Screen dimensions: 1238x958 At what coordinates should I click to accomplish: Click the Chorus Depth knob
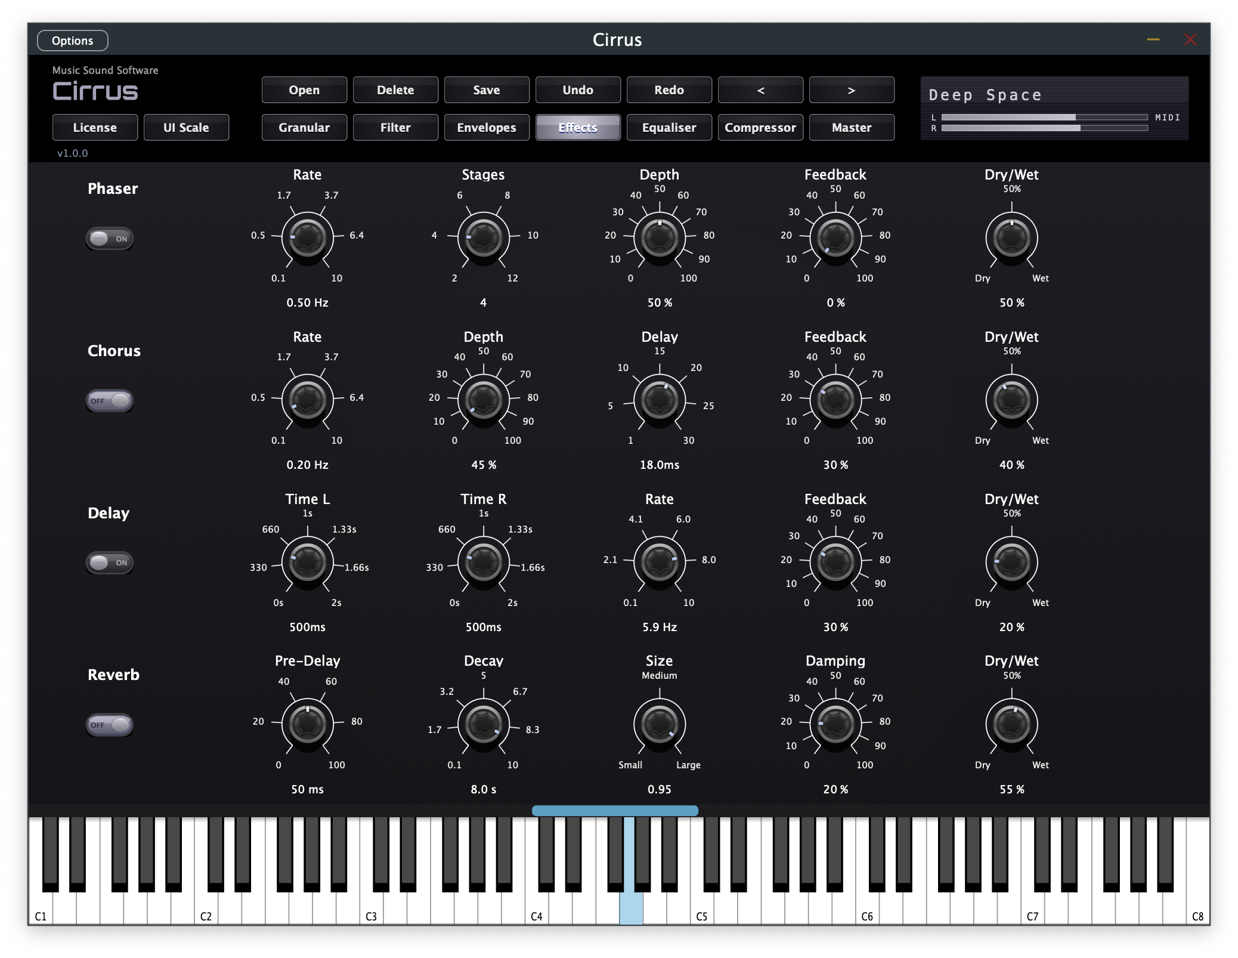click(x=484, y=400)
